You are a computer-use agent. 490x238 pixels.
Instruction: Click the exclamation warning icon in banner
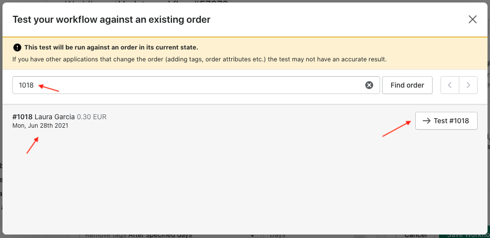(x=17, y=48)
